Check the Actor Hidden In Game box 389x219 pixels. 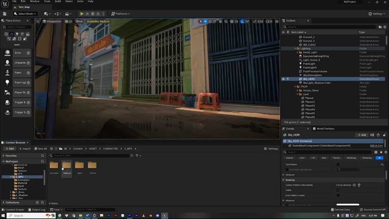point(338,195)
